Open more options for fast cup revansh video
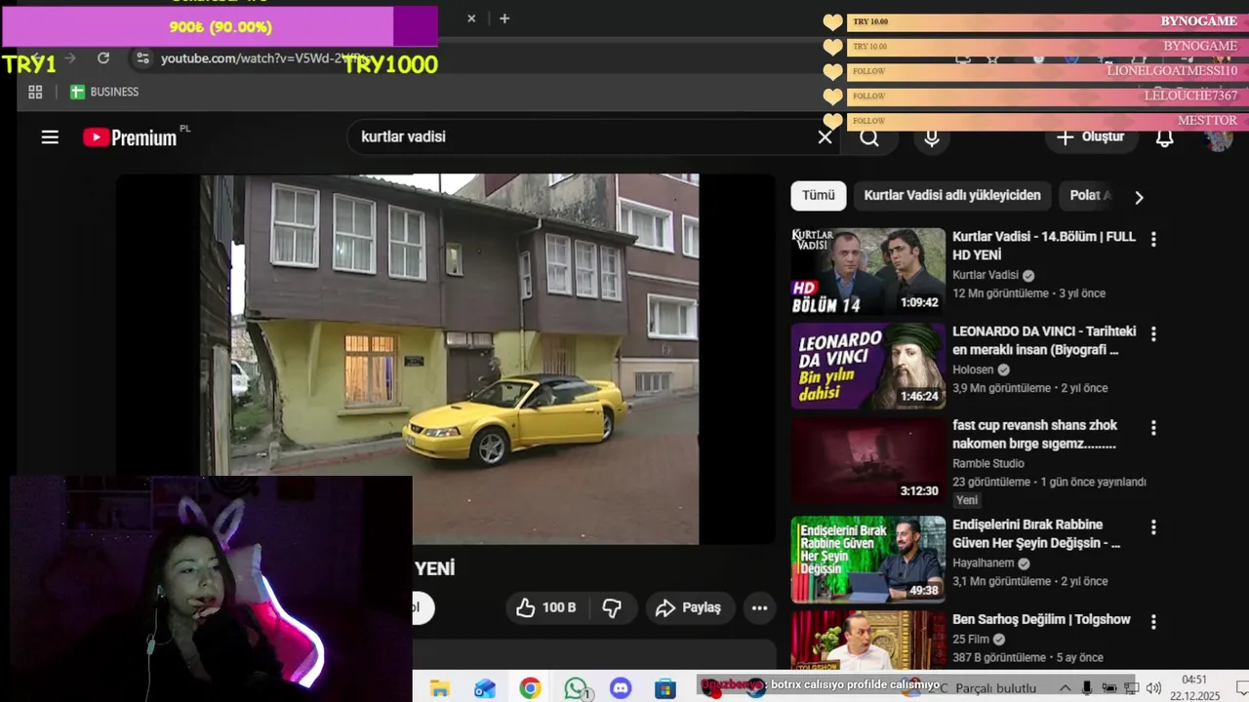The width and height of the screenshot is (1249, 702). click(x=1153, y=428)
